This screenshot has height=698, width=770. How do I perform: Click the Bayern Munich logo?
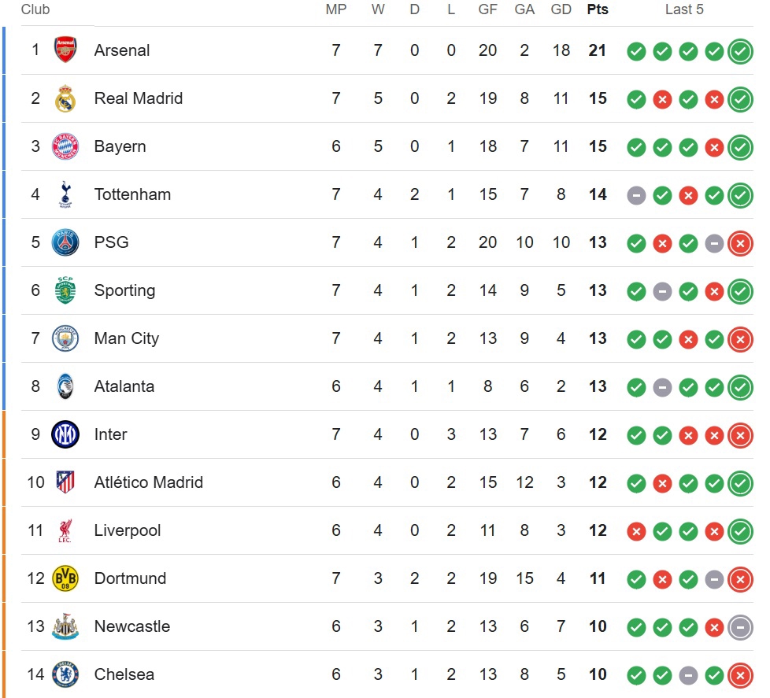65,146
